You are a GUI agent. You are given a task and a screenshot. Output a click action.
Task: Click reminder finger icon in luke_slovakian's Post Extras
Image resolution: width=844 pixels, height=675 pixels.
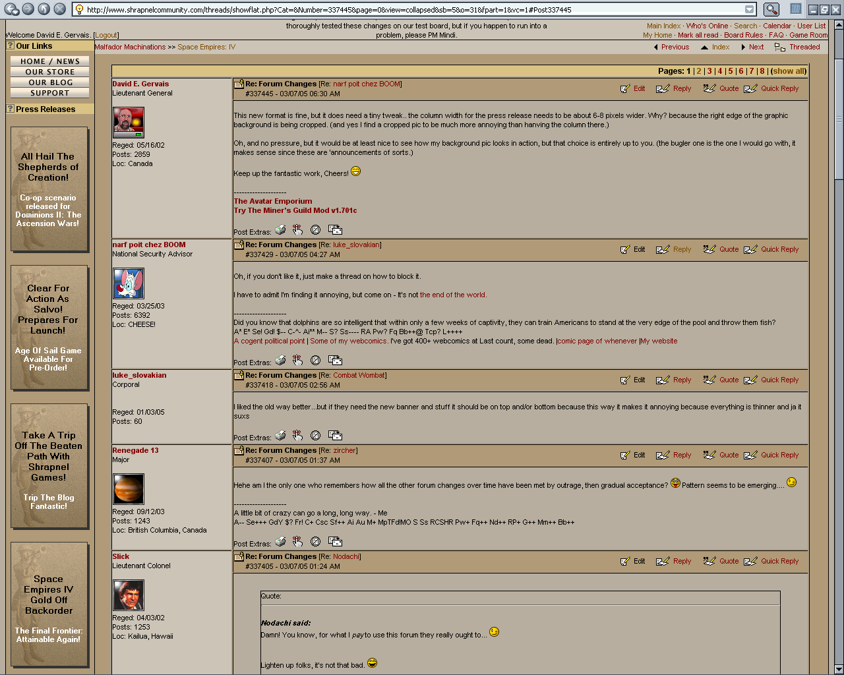(x=298, y=436)
